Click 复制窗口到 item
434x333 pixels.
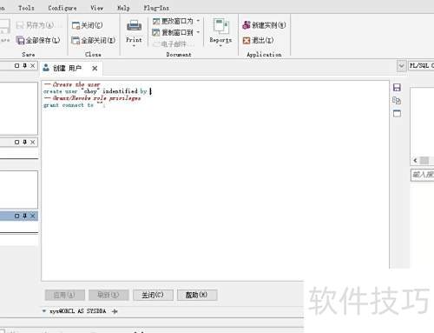[173, 32]
